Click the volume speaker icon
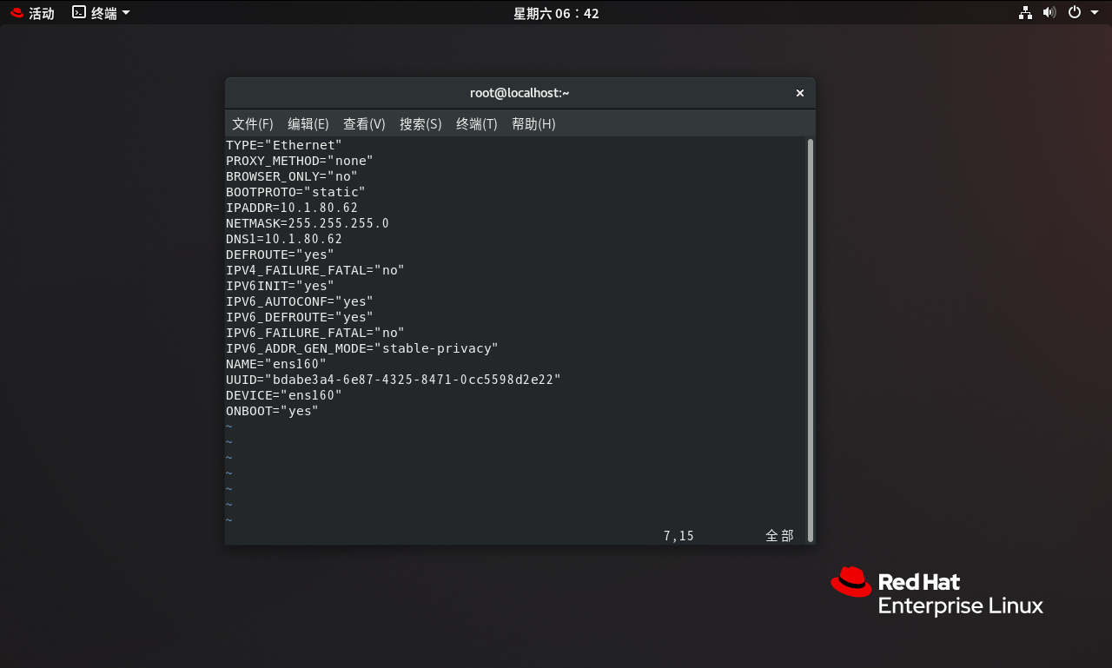The image size is (1112, 668). pyautogui.click(x=1049, y=12)
